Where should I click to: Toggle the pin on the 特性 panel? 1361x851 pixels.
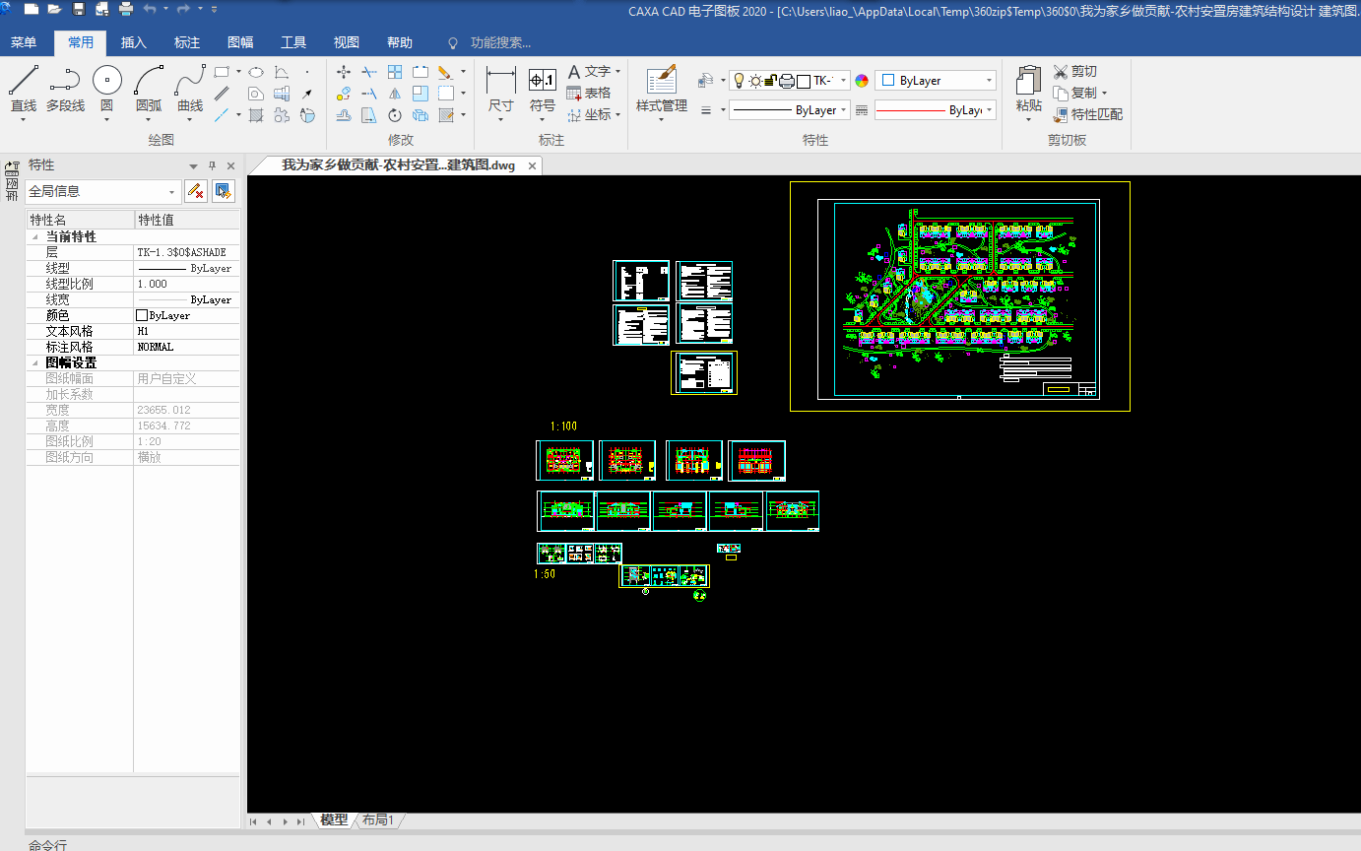212,165
